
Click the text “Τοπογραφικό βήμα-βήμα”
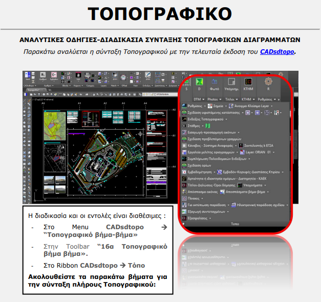tap(91, 235)
